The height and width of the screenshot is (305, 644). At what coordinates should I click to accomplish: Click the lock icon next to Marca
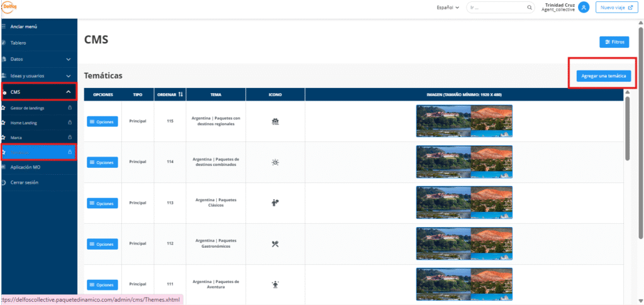(68, 137)
